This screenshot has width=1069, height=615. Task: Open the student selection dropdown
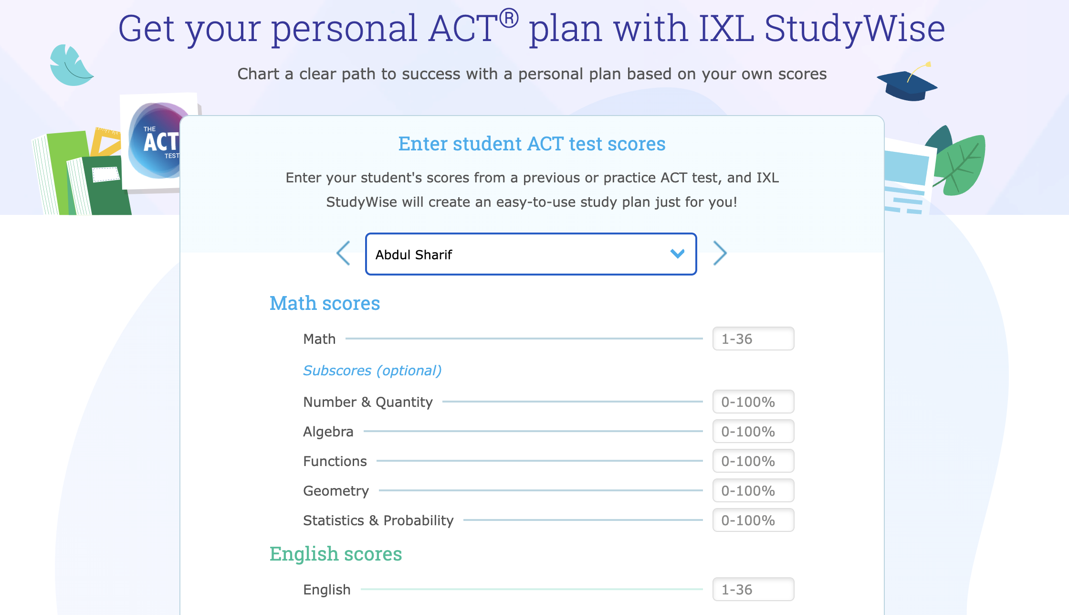point(531,254)
